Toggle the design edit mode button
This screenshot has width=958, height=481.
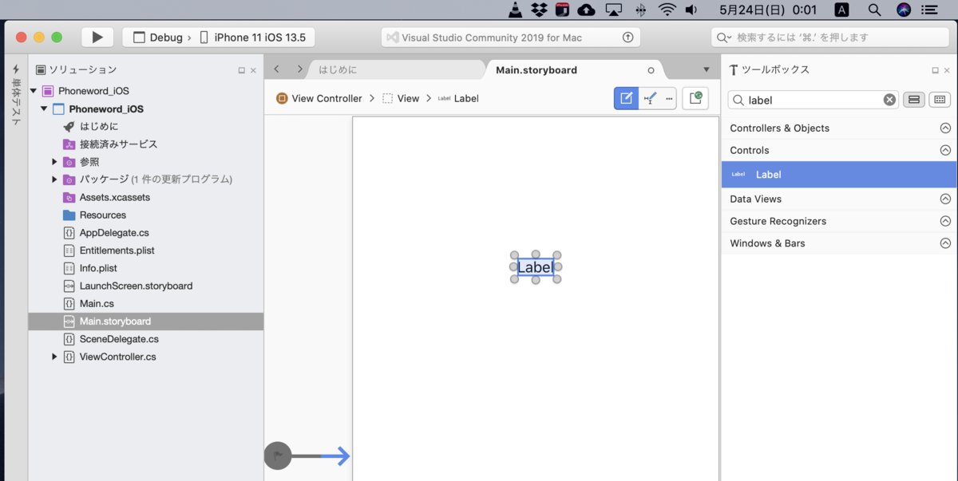click(x=626, y=98)
